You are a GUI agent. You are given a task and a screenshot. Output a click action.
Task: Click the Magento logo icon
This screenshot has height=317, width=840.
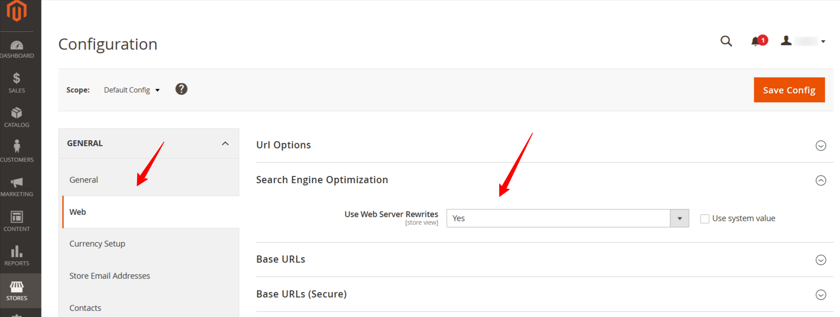[x=17, y=11]
